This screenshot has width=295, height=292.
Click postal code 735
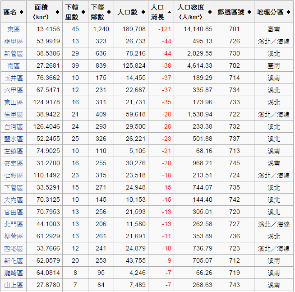235,187
